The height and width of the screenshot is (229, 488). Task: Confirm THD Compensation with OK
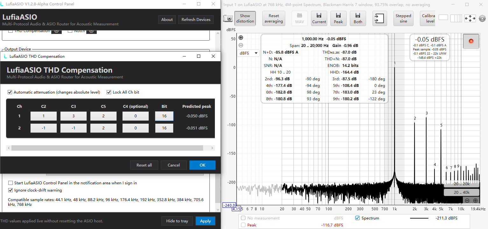click(x=202, y=165)
